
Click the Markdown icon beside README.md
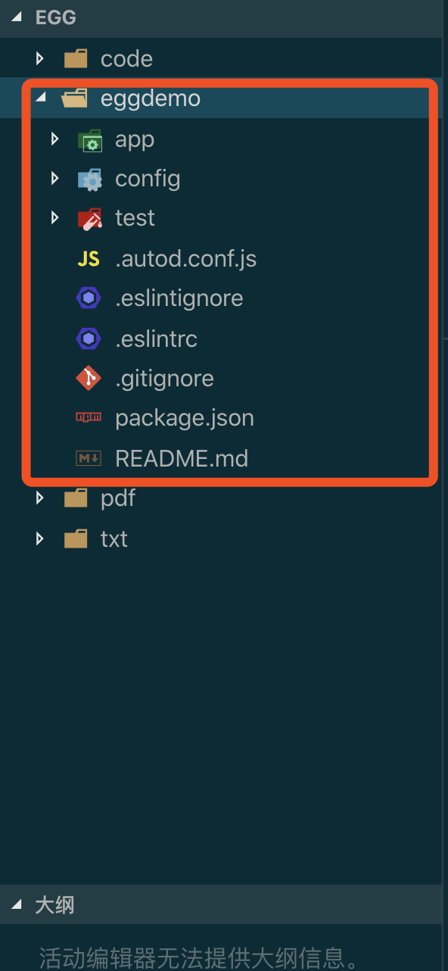pyautogui.click(x=89, y=458)
